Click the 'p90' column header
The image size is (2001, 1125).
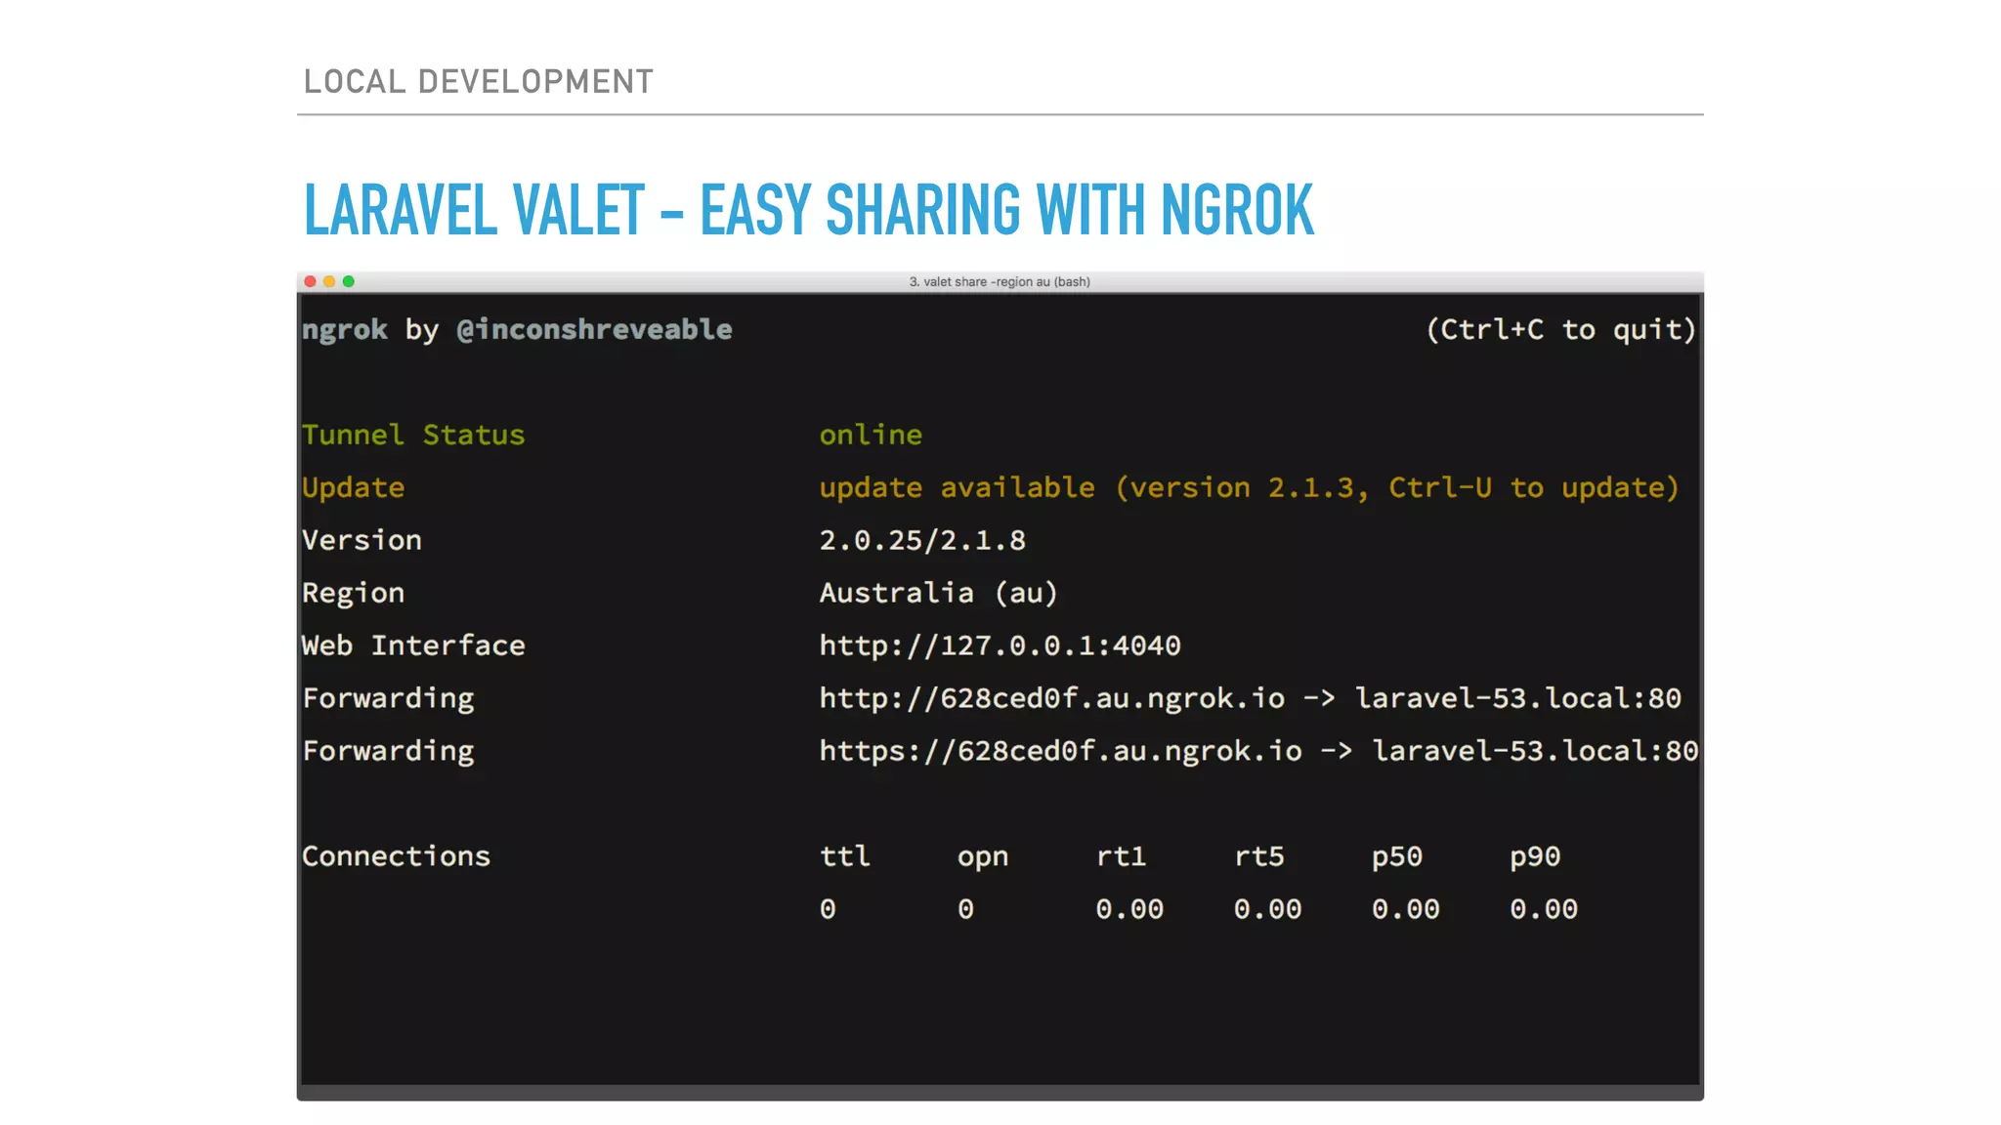1535,857
